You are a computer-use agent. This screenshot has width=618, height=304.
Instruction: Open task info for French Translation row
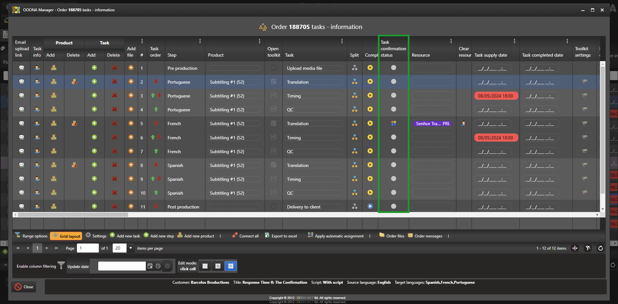37,124
